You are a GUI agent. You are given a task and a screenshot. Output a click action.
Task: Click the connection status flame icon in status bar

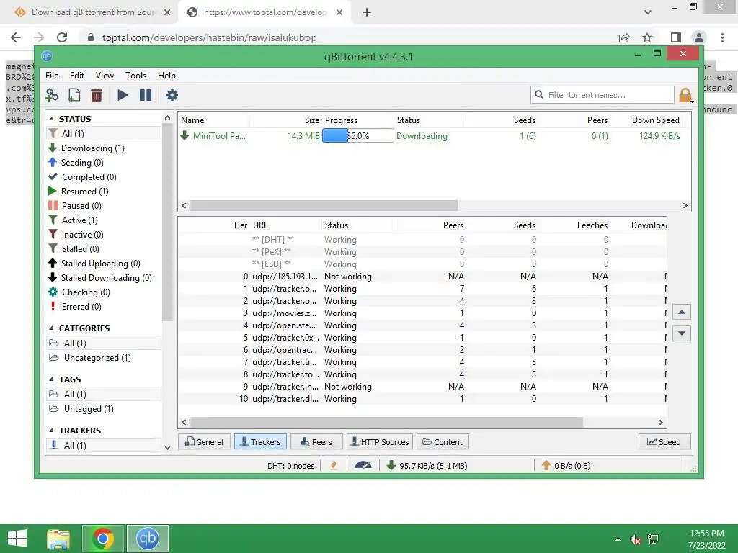click(334, 466)
